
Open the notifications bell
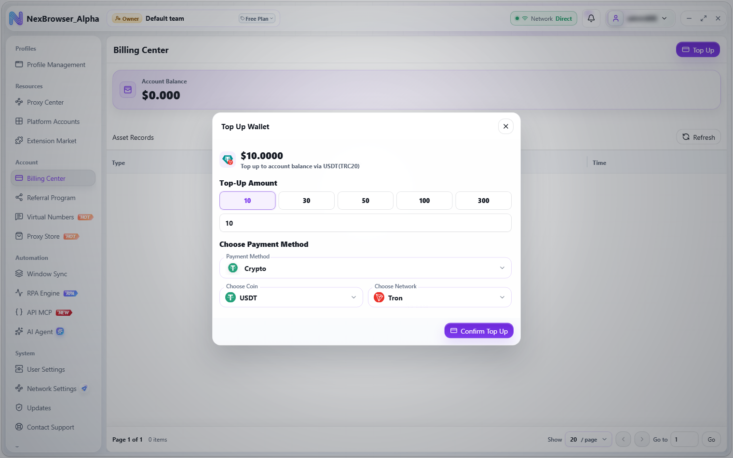click(x=591, y=18)
